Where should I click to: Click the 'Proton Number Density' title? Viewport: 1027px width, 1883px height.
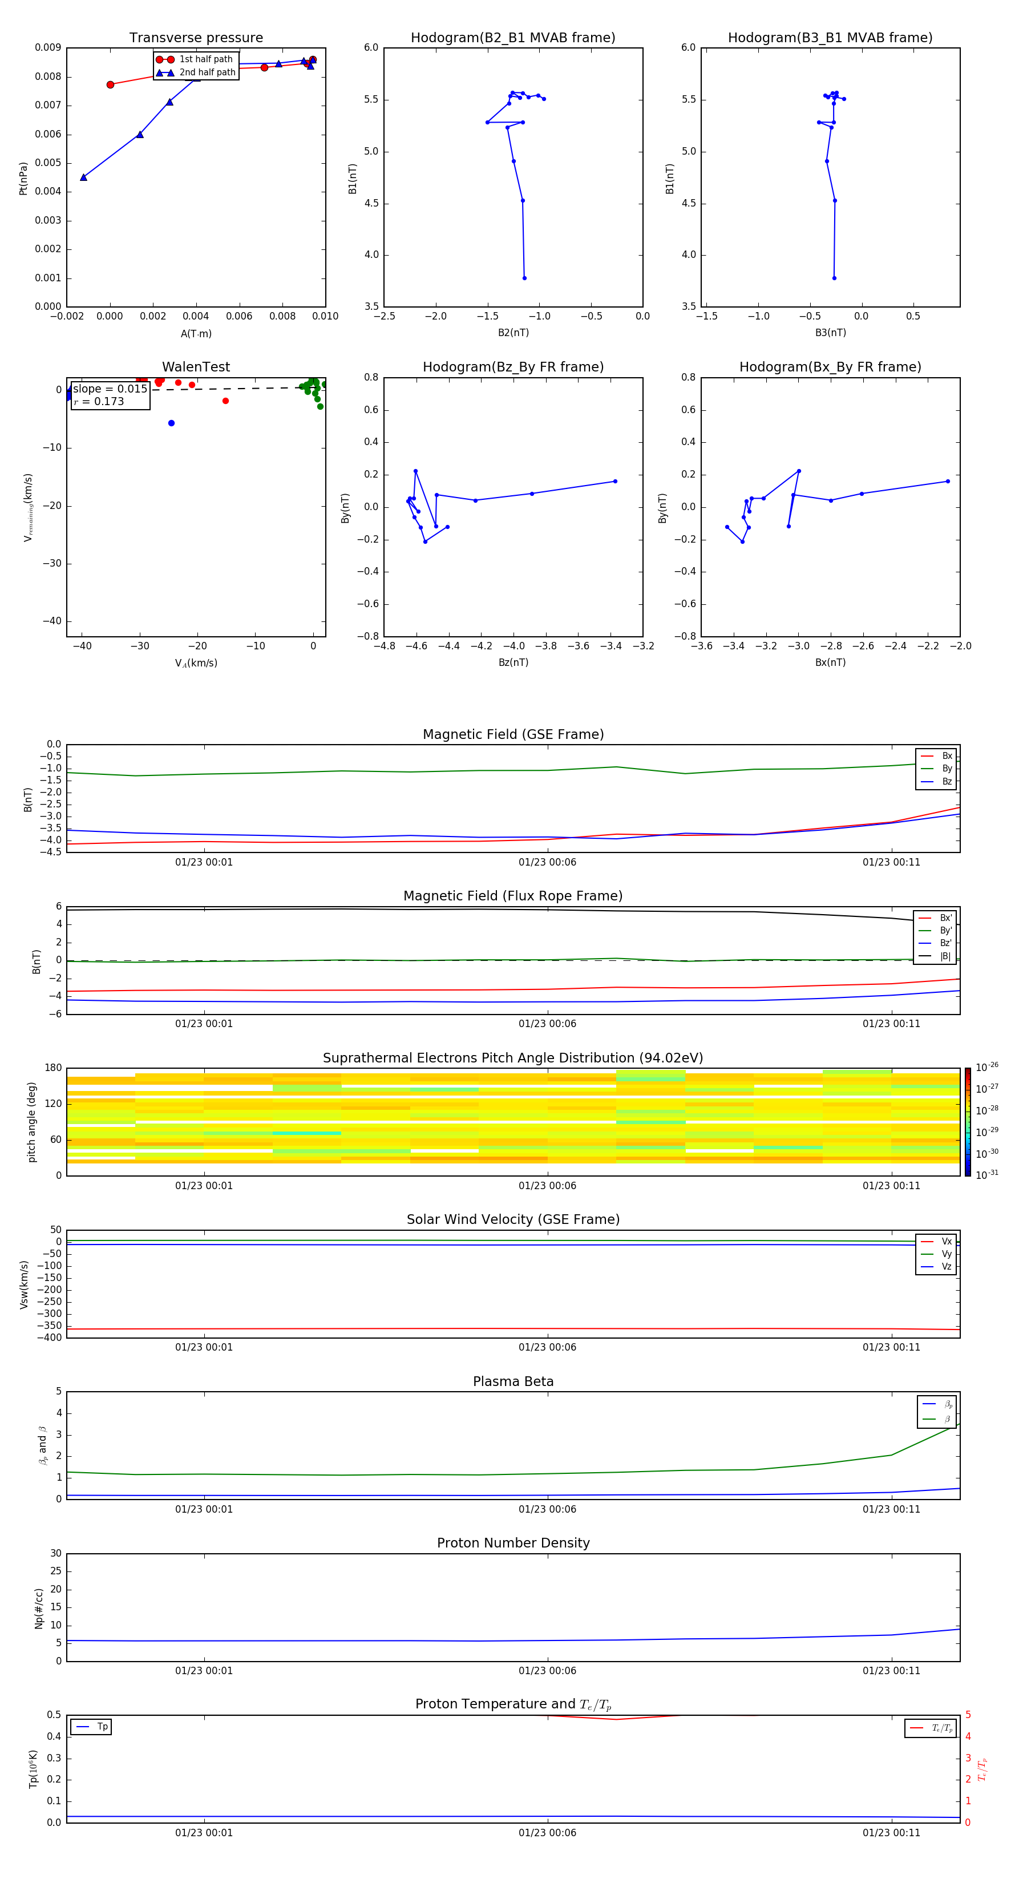513,1543
